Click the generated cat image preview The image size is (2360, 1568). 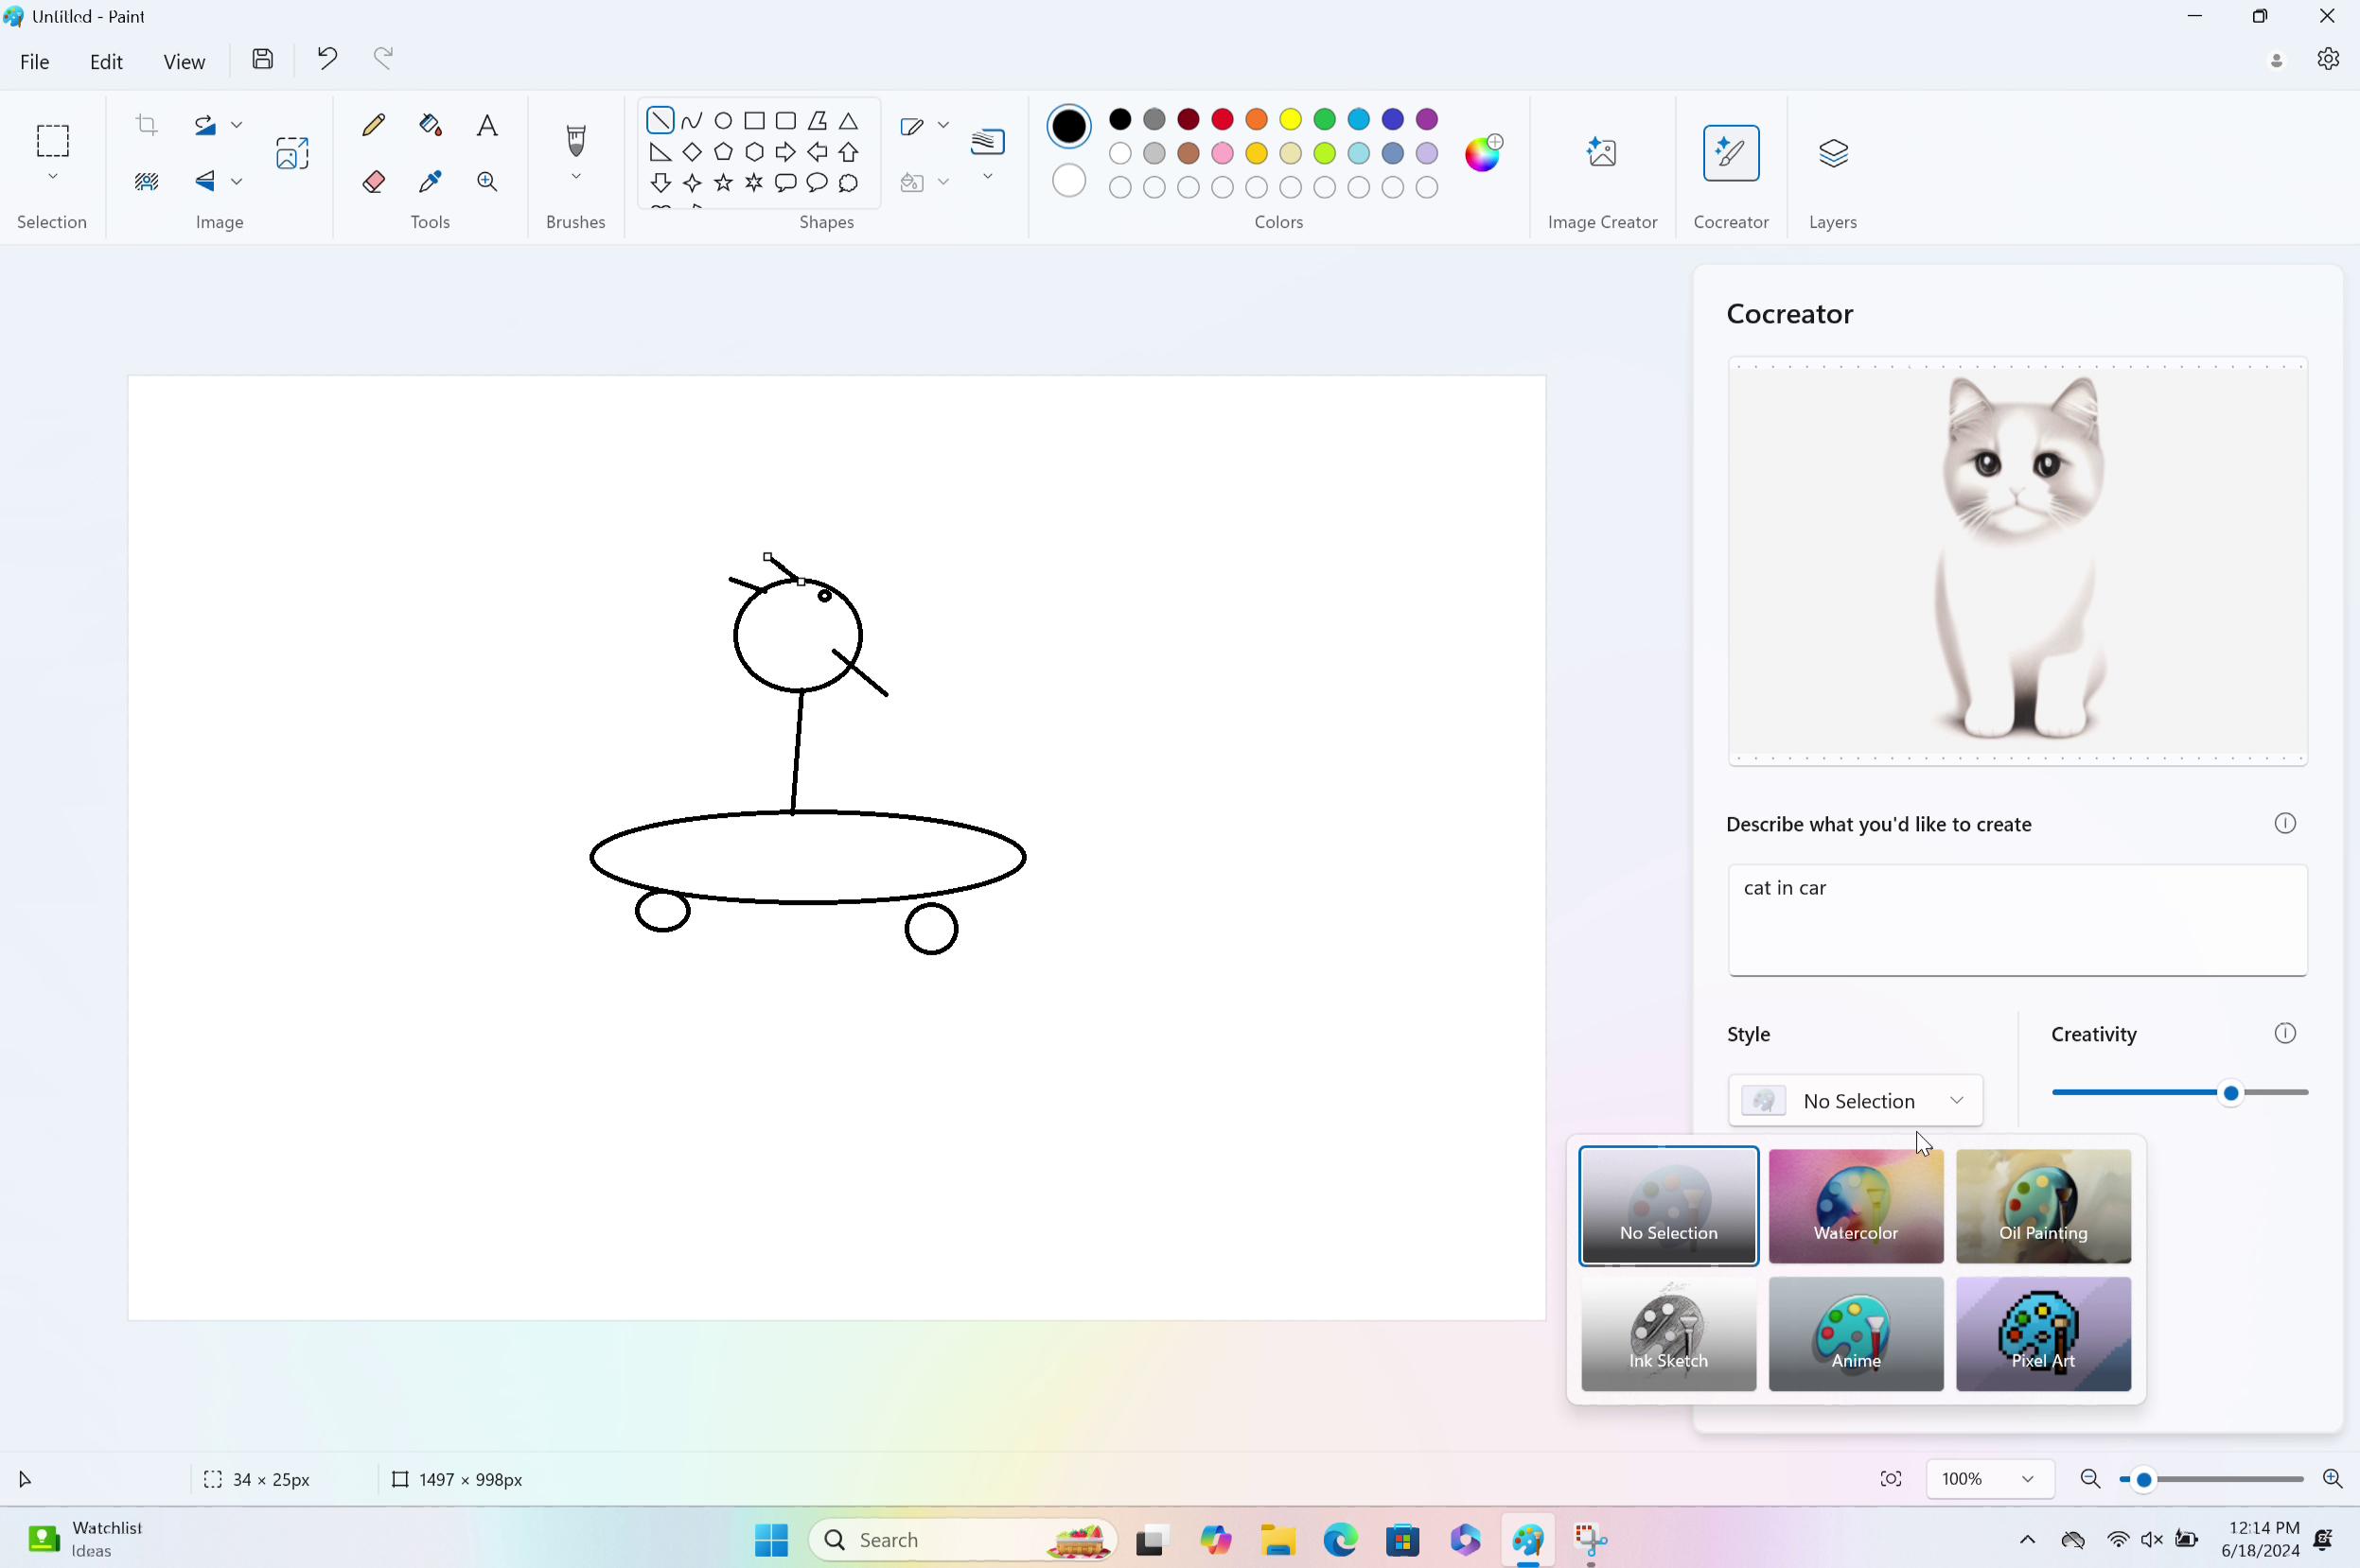2017,561
